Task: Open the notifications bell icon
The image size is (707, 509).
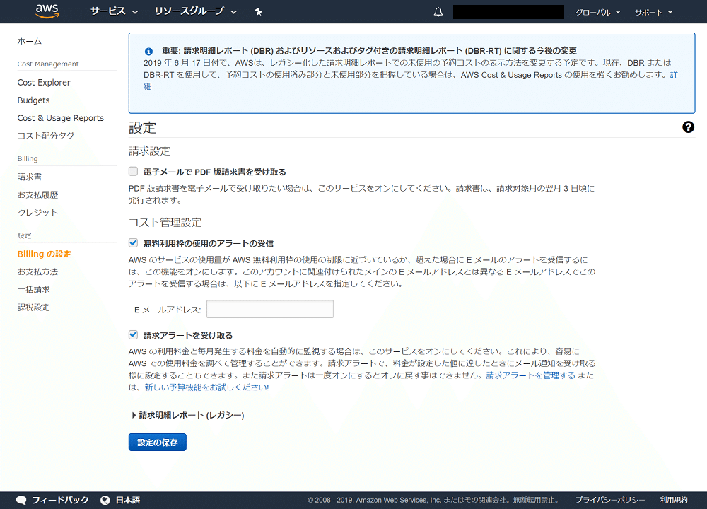Action: pyautogui.click(x=438, y=12)
